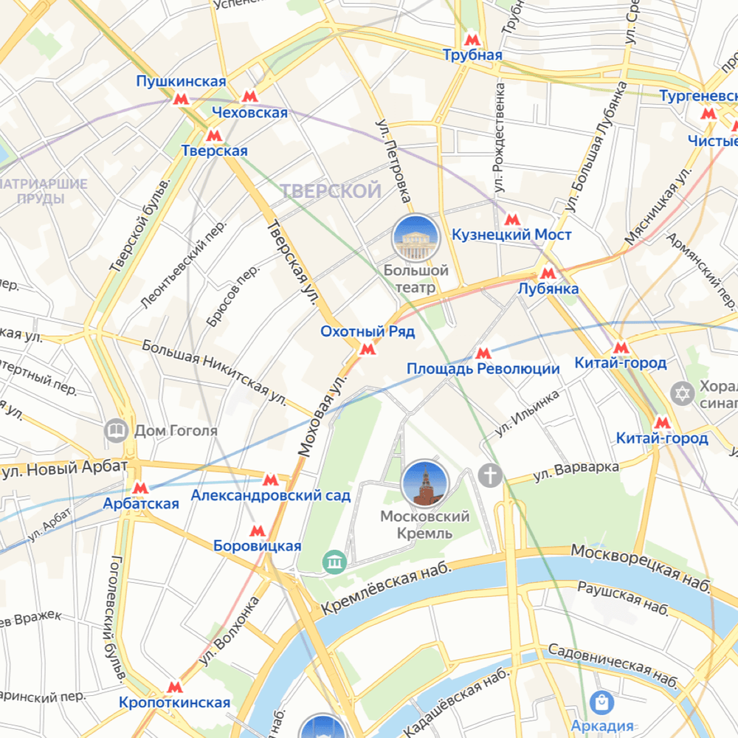Open the Аркадия shopping bag icon
Screen dimensions: 738x738
click(x=601, y=703)
